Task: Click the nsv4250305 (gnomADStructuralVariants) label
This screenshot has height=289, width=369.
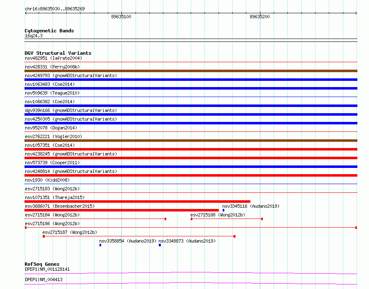Action: (x=71, y=119)
